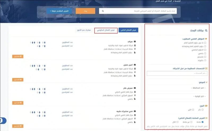Click the building icon in the امين مخزن listing

(135, 69)
